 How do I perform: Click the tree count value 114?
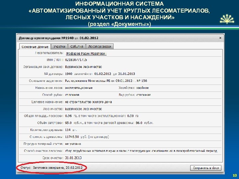click(x=68, y=130)
